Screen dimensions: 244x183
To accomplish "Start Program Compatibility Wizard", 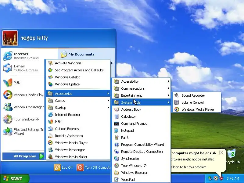I will [x=141, y=145].
